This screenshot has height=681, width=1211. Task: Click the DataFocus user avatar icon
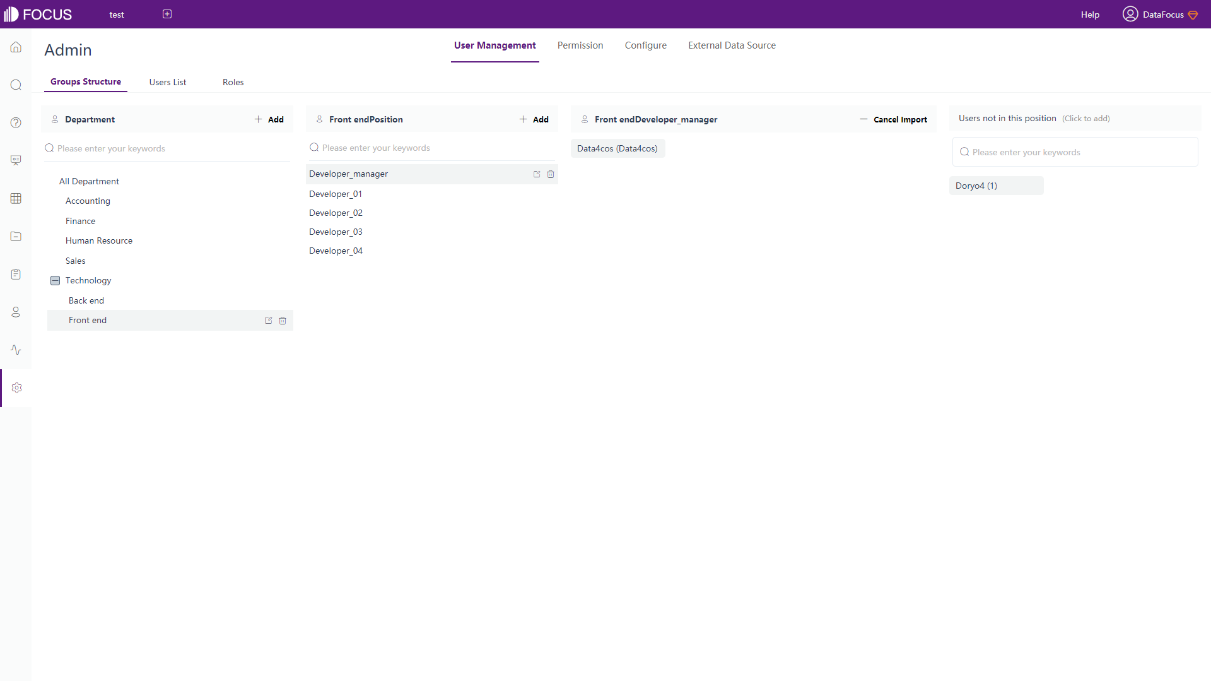(x=1130, y=14)
